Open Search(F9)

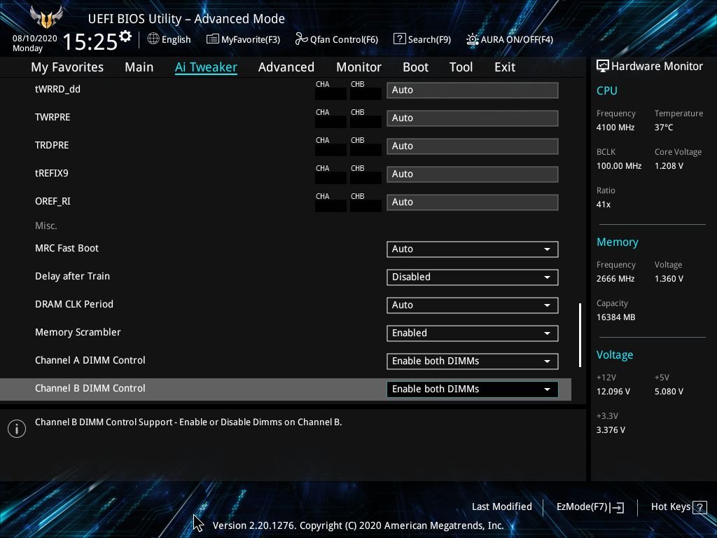422,39
